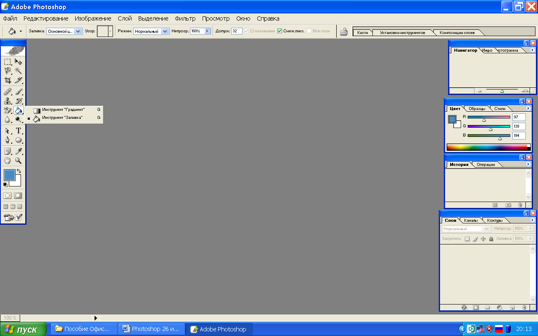The height and width of the screenshot is (336, 538).
Task: Select the Hand tool
Action: (8, 160)
